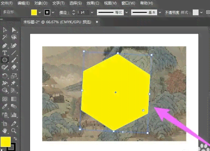210x151 pixels.
Task: Open the stroke weight dropdown
Action: [x=92, y=12]
